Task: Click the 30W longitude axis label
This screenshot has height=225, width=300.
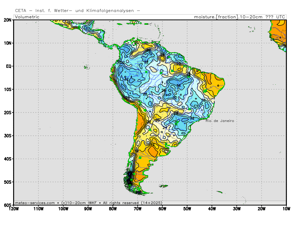Action: click(236, 208)
